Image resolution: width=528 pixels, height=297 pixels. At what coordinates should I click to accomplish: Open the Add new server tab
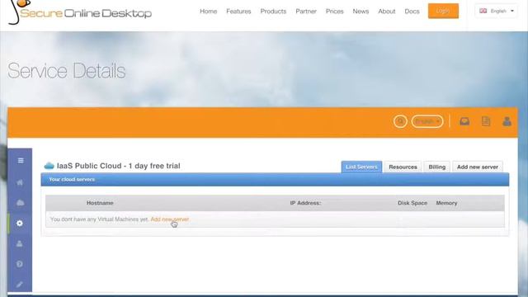478,167
